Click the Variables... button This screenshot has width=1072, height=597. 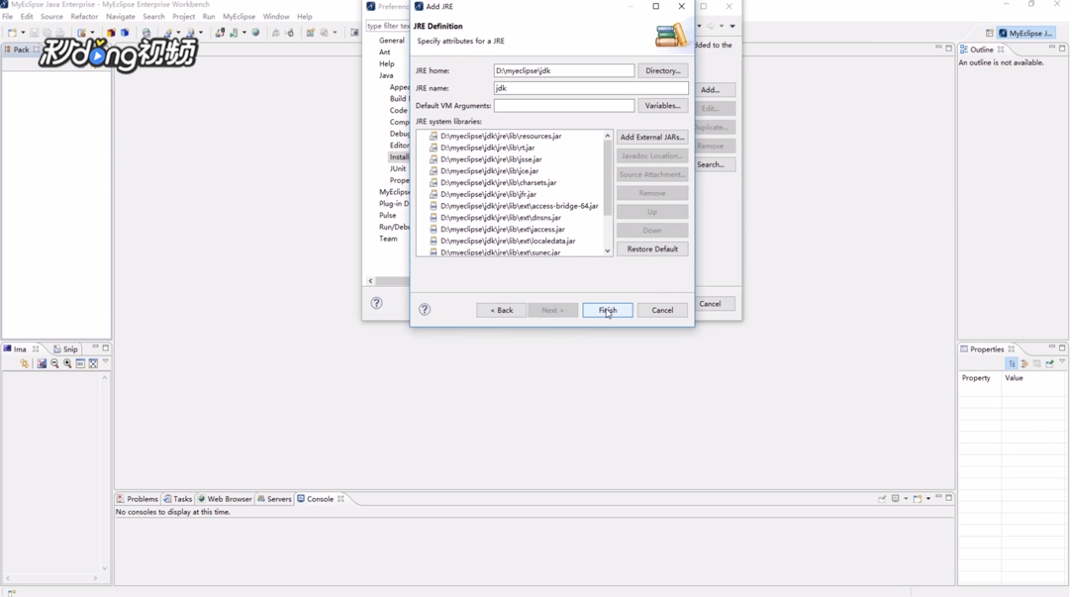point(663,106)
